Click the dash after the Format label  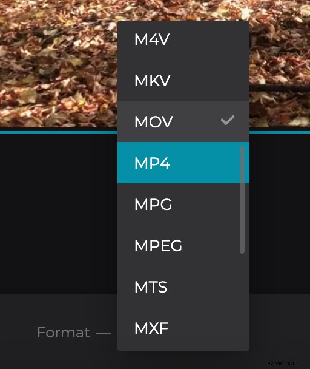click(104, 333)
